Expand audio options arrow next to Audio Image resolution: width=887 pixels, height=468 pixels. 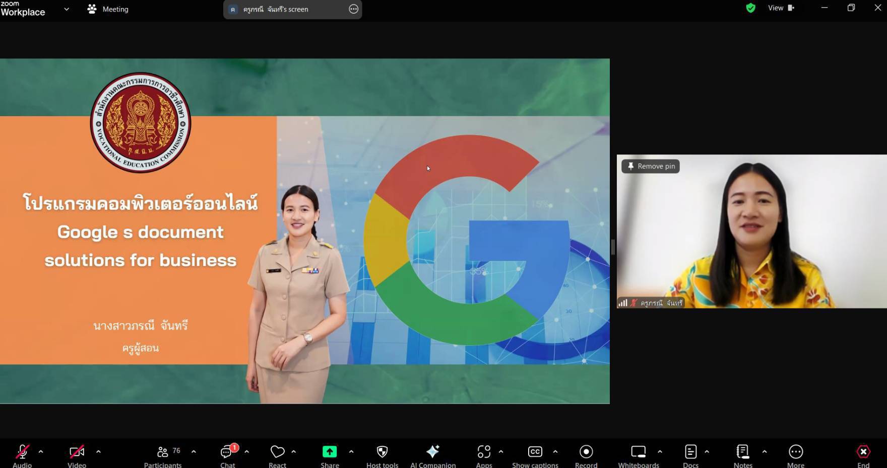point(41,452)
